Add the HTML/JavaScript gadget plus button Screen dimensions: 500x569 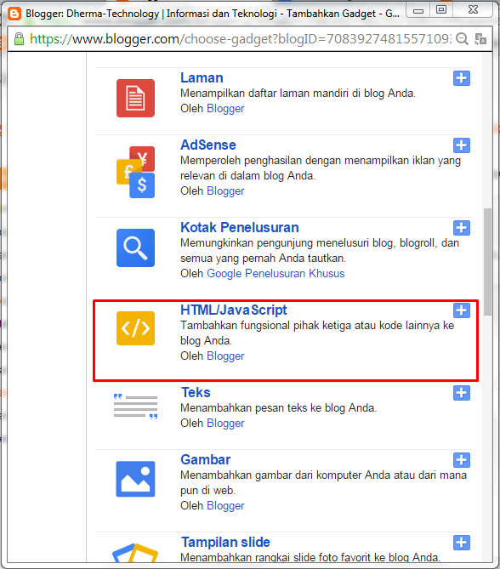(x=462, y=310)
